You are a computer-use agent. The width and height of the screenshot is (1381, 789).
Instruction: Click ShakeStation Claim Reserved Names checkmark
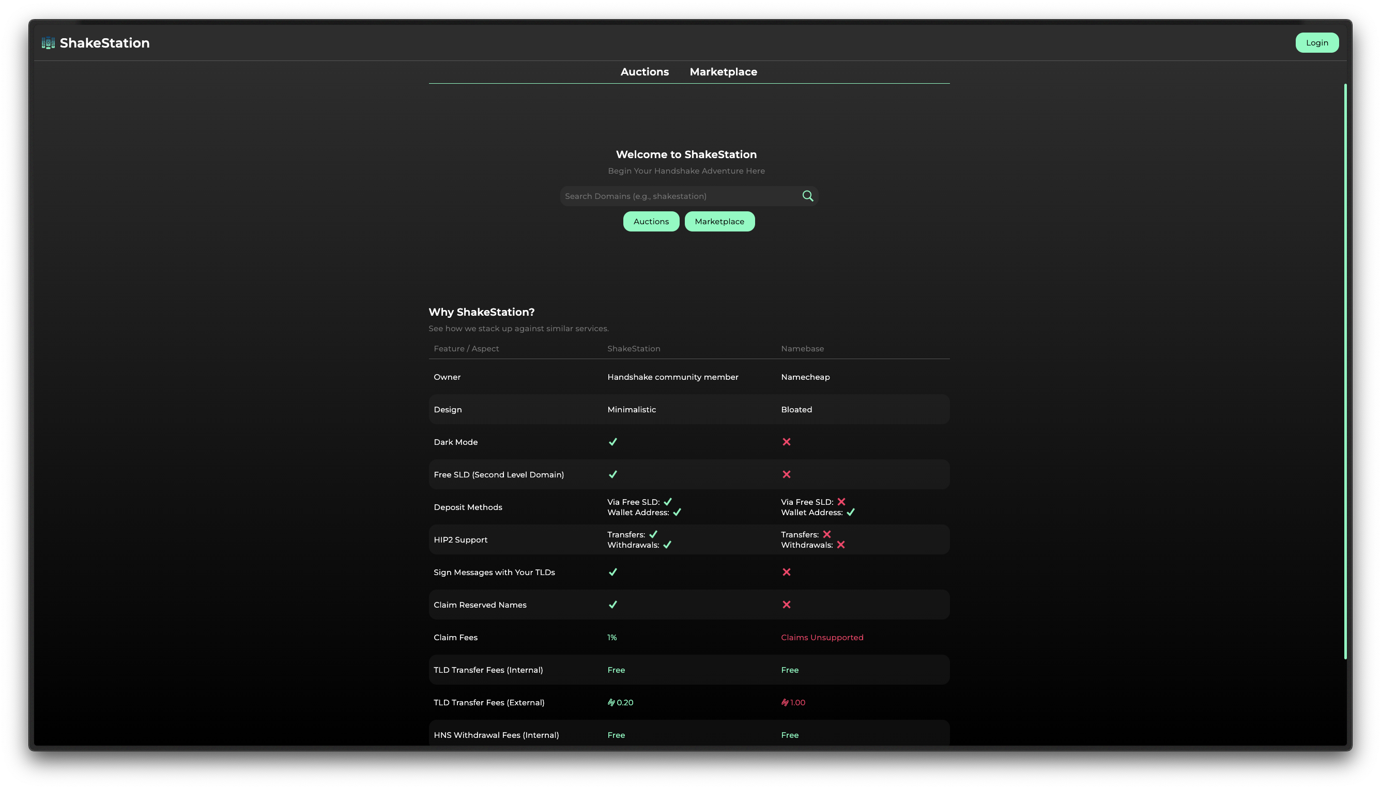612,605
